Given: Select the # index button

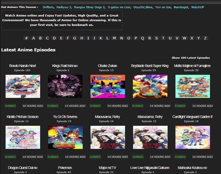Looking at the screenshot, I should point(26,38).
